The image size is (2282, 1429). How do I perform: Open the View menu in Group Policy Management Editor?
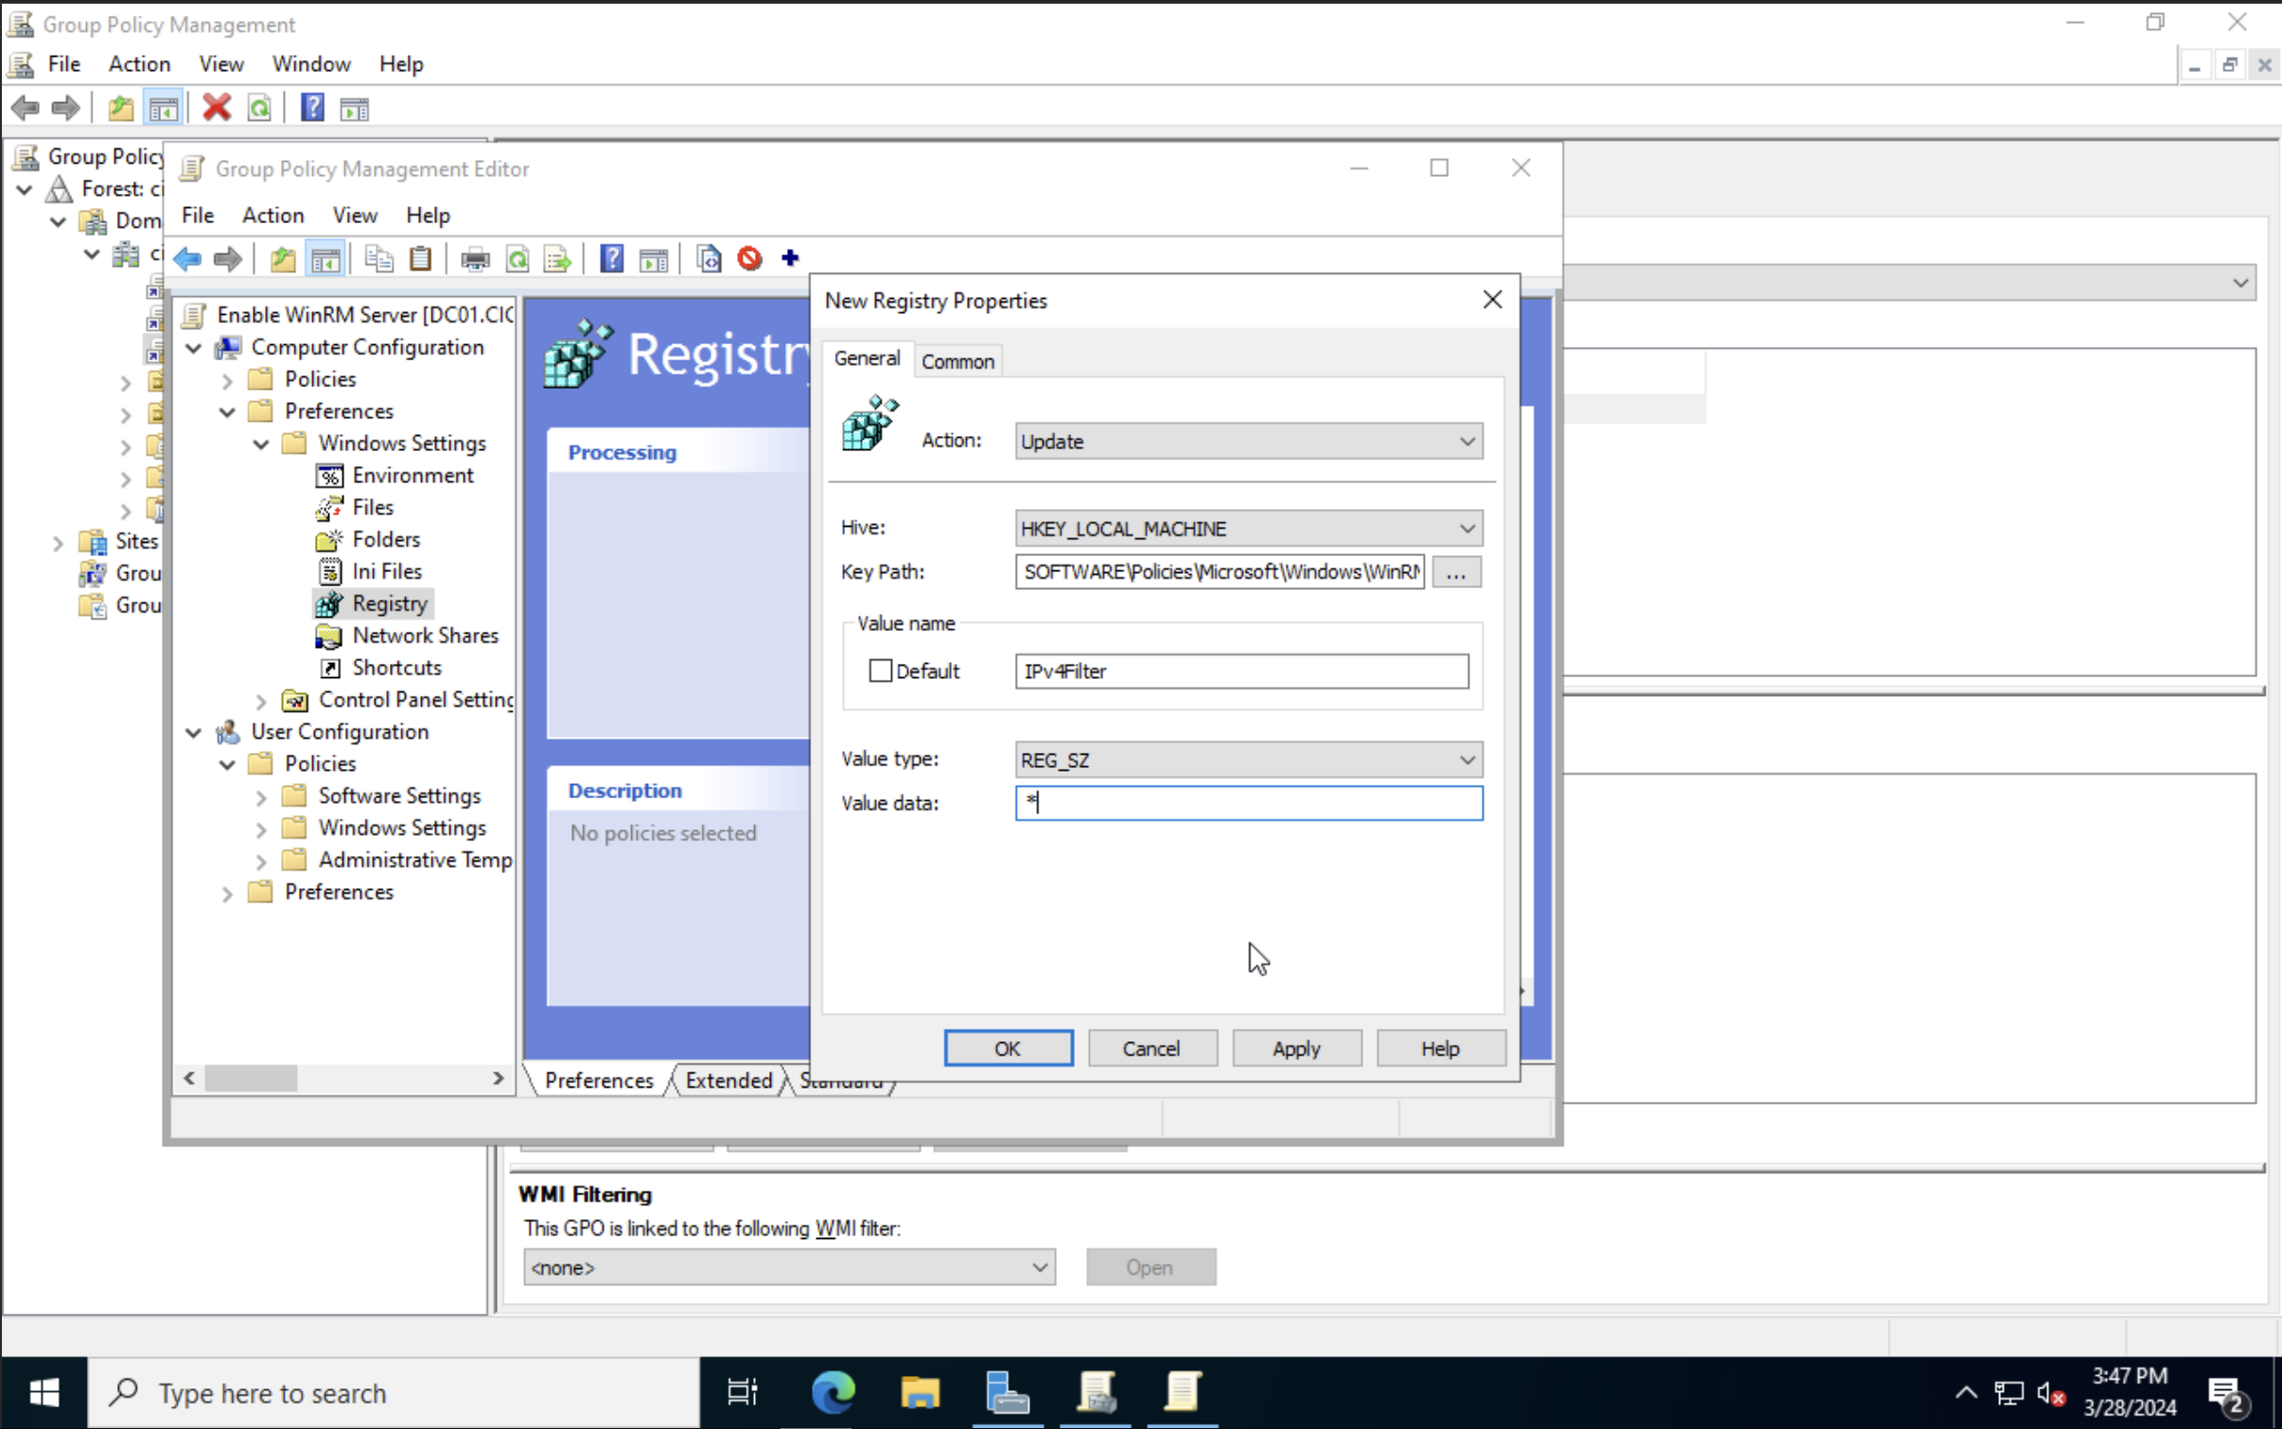[x=354, y=215]
